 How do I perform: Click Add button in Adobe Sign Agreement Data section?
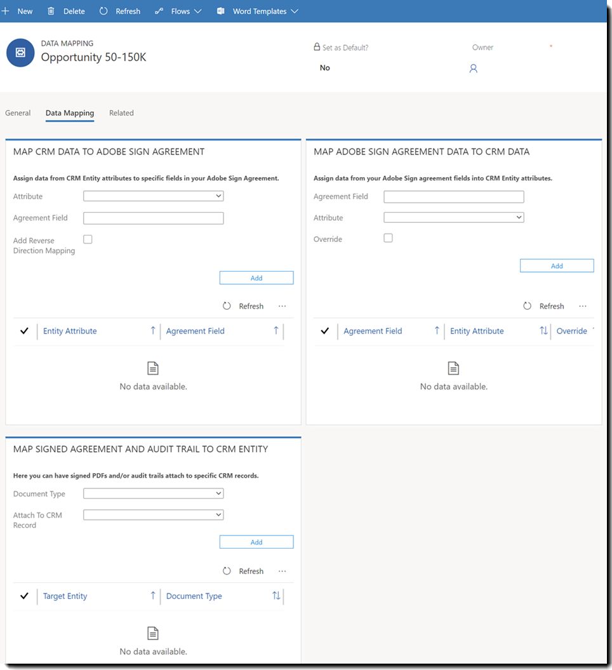(x=557, y=266)
